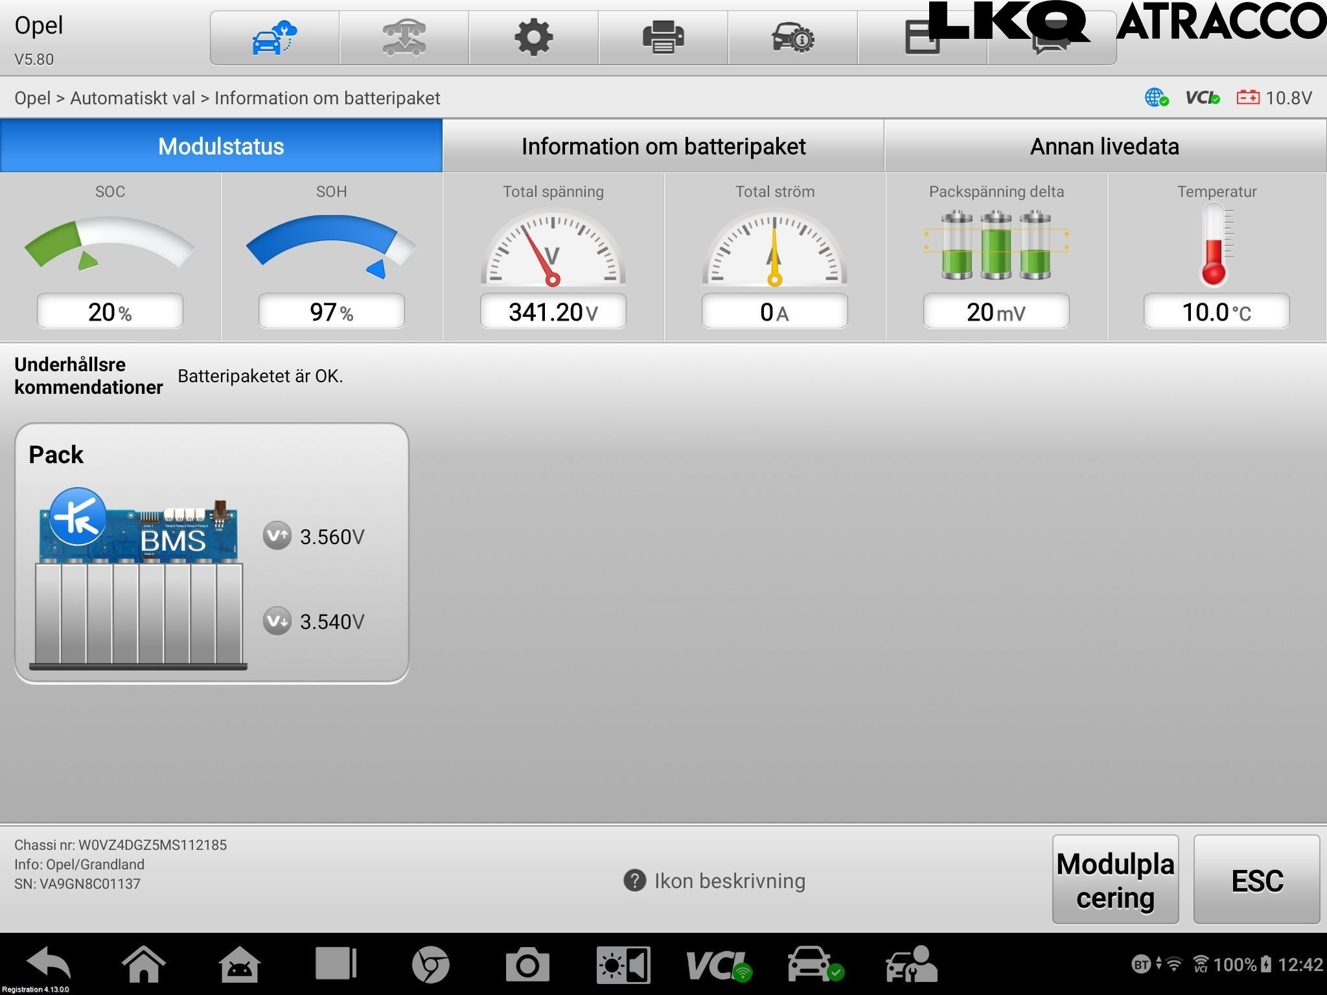Select the Modulstatus tab

point(221,146)
